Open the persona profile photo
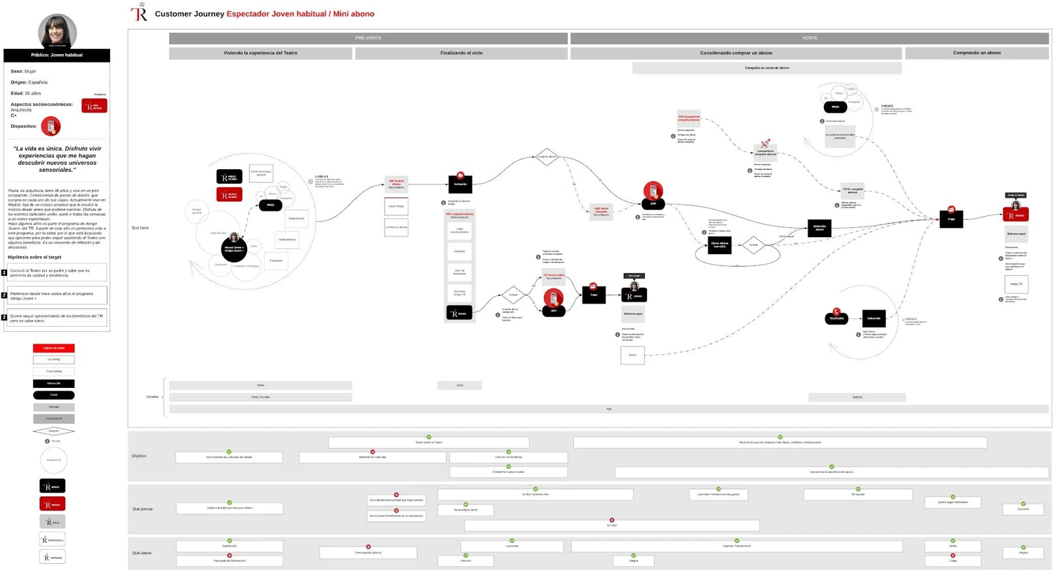 tap(57, 31)
